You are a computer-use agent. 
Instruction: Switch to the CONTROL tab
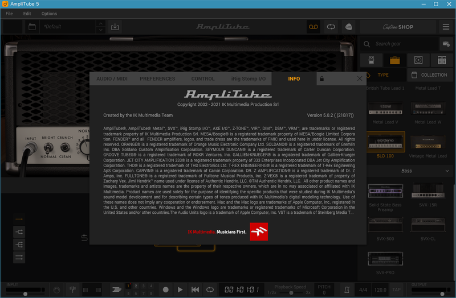tap(203, 78)
